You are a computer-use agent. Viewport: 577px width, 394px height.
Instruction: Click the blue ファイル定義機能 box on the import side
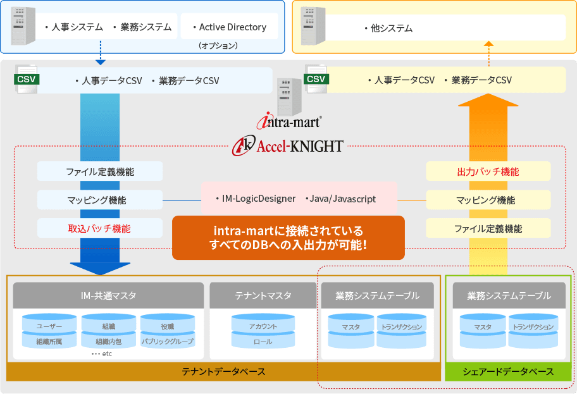(100, 171)
